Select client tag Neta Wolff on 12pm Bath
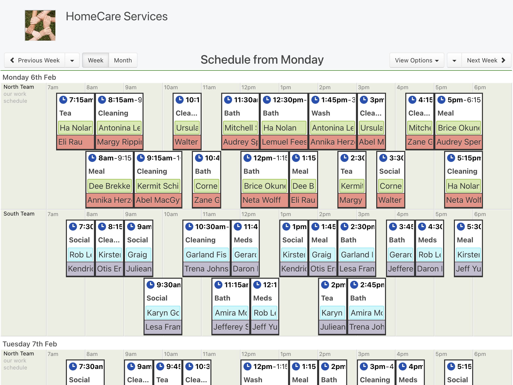 coord(265,200)
